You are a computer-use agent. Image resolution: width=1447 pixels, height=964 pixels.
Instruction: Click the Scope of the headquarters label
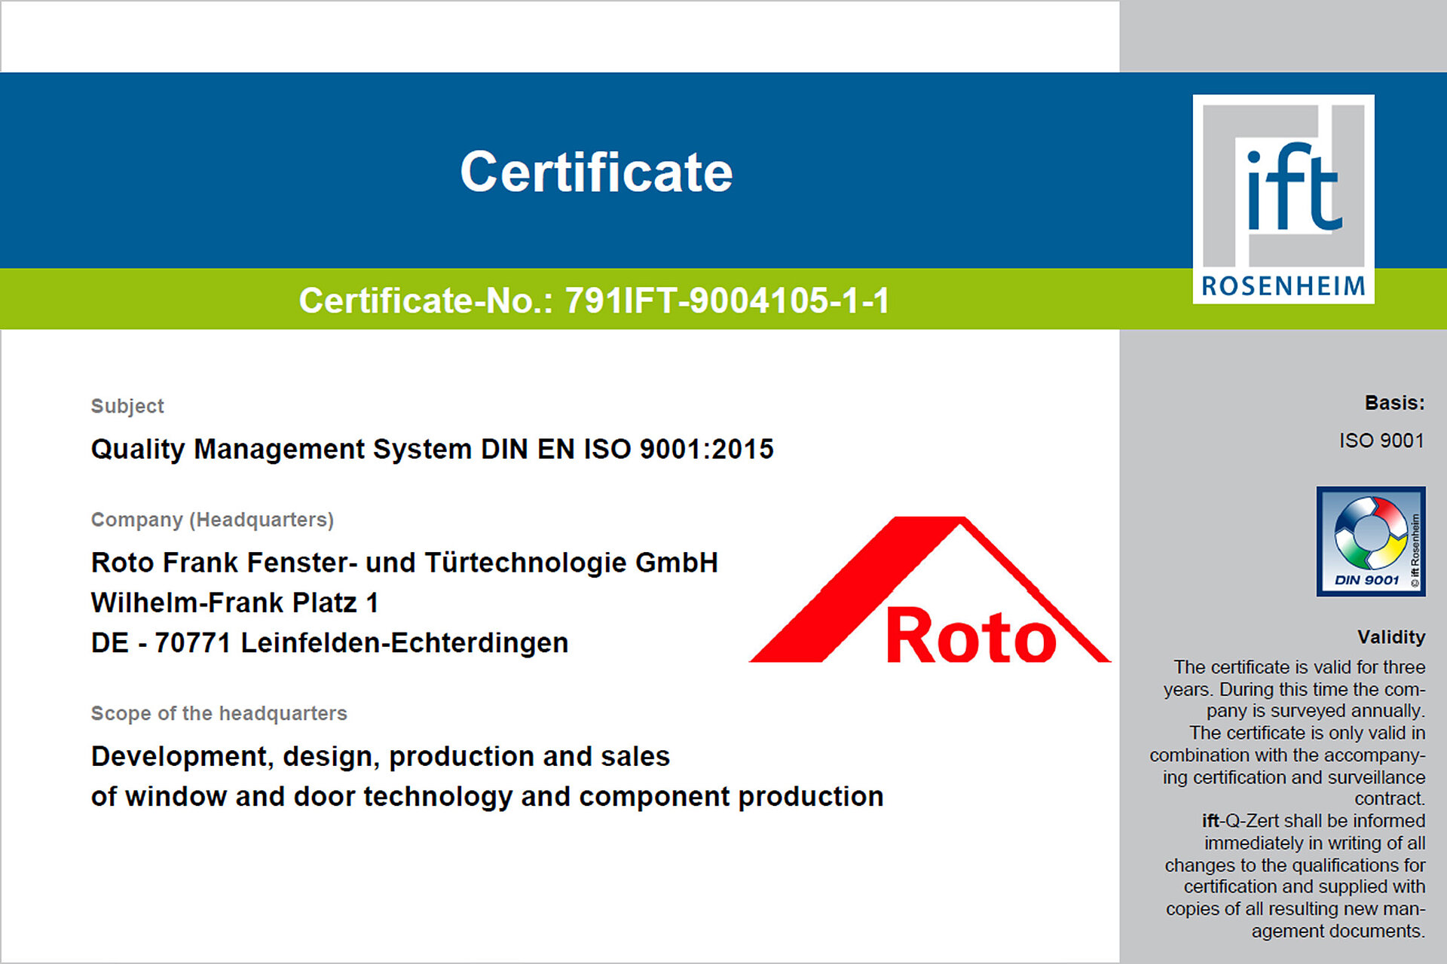pos(219,713)
